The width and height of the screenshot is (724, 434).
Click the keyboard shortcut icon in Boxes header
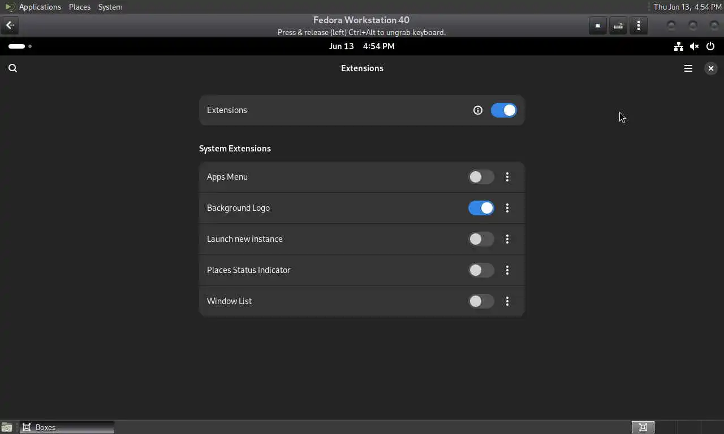tap(618, 25)
